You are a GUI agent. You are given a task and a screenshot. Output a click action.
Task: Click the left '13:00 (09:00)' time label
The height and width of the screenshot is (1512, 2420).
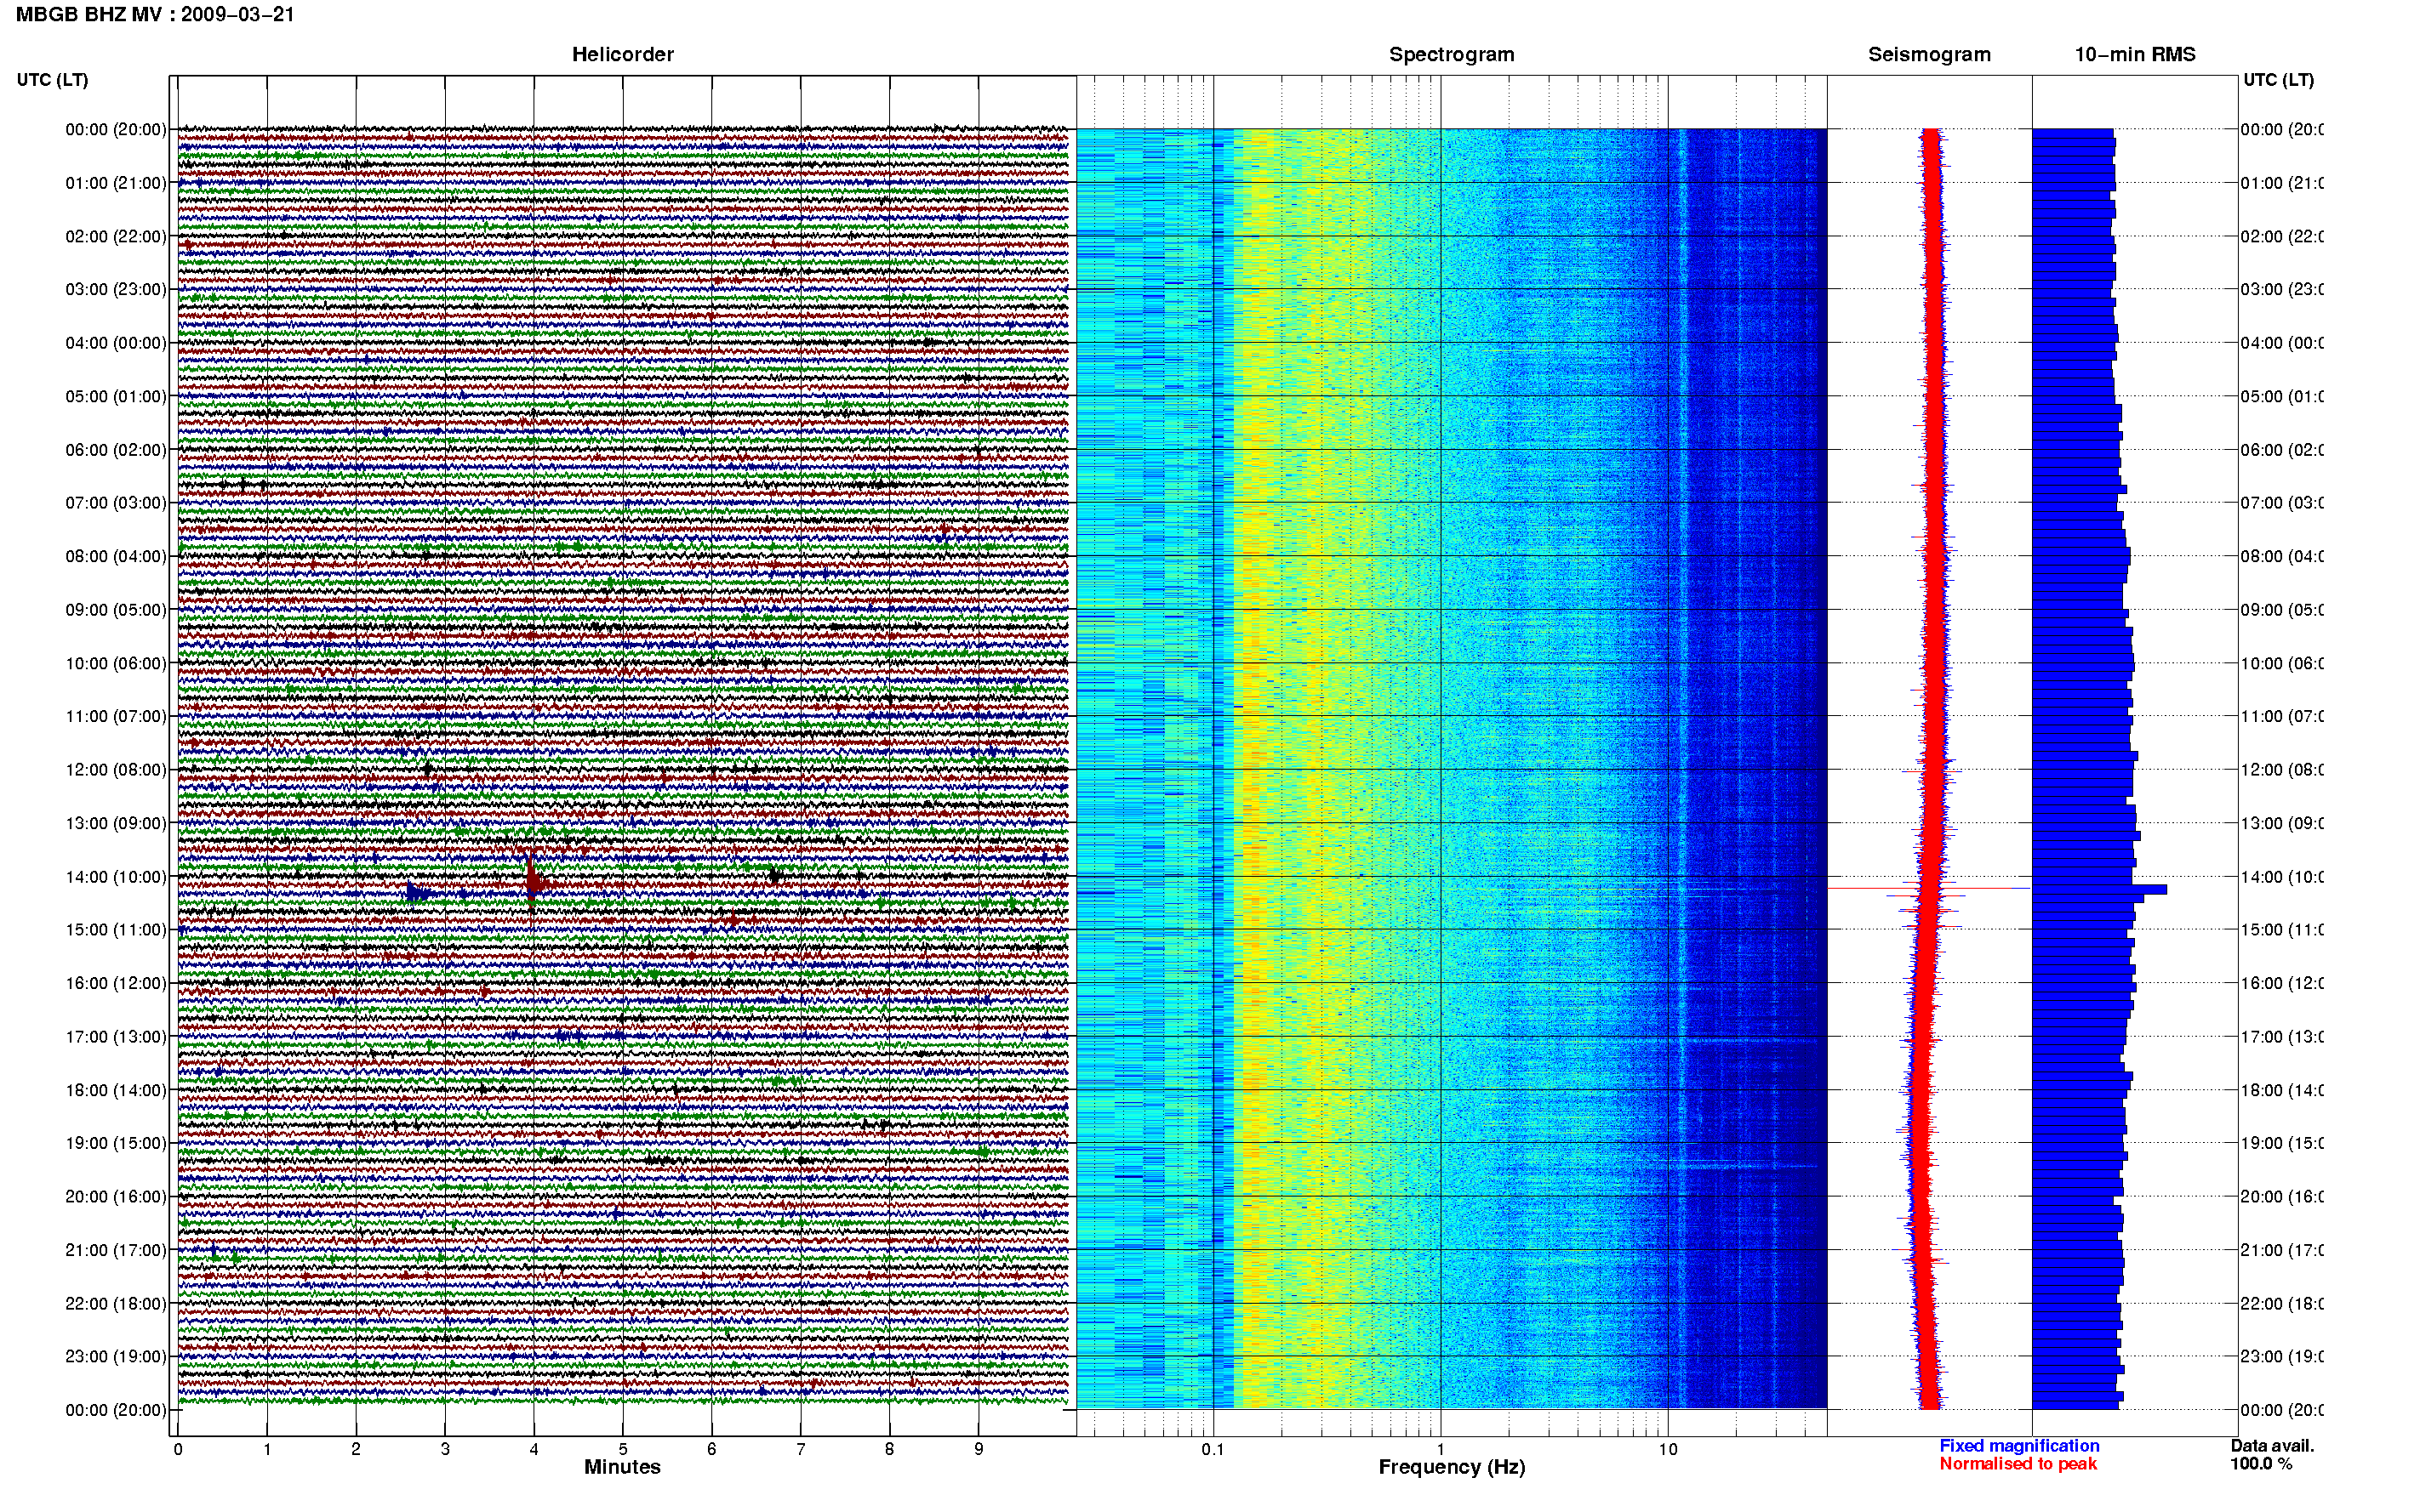coord(116,823)
